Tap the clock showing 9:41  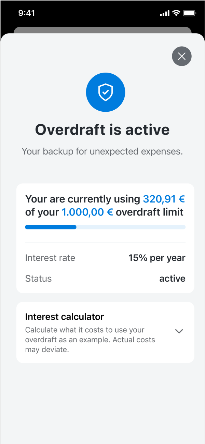coord(26,13)
